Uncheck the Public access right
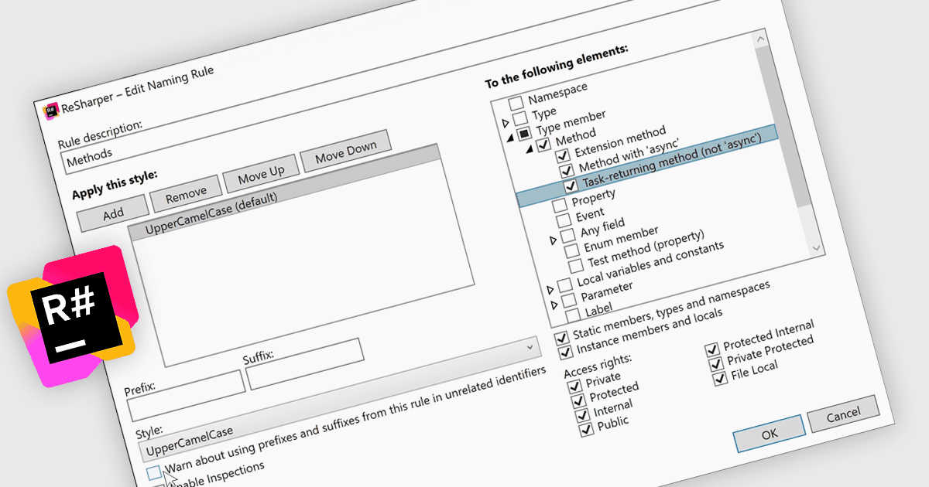Viewport: 929px width, 487px height. (585, 428)
